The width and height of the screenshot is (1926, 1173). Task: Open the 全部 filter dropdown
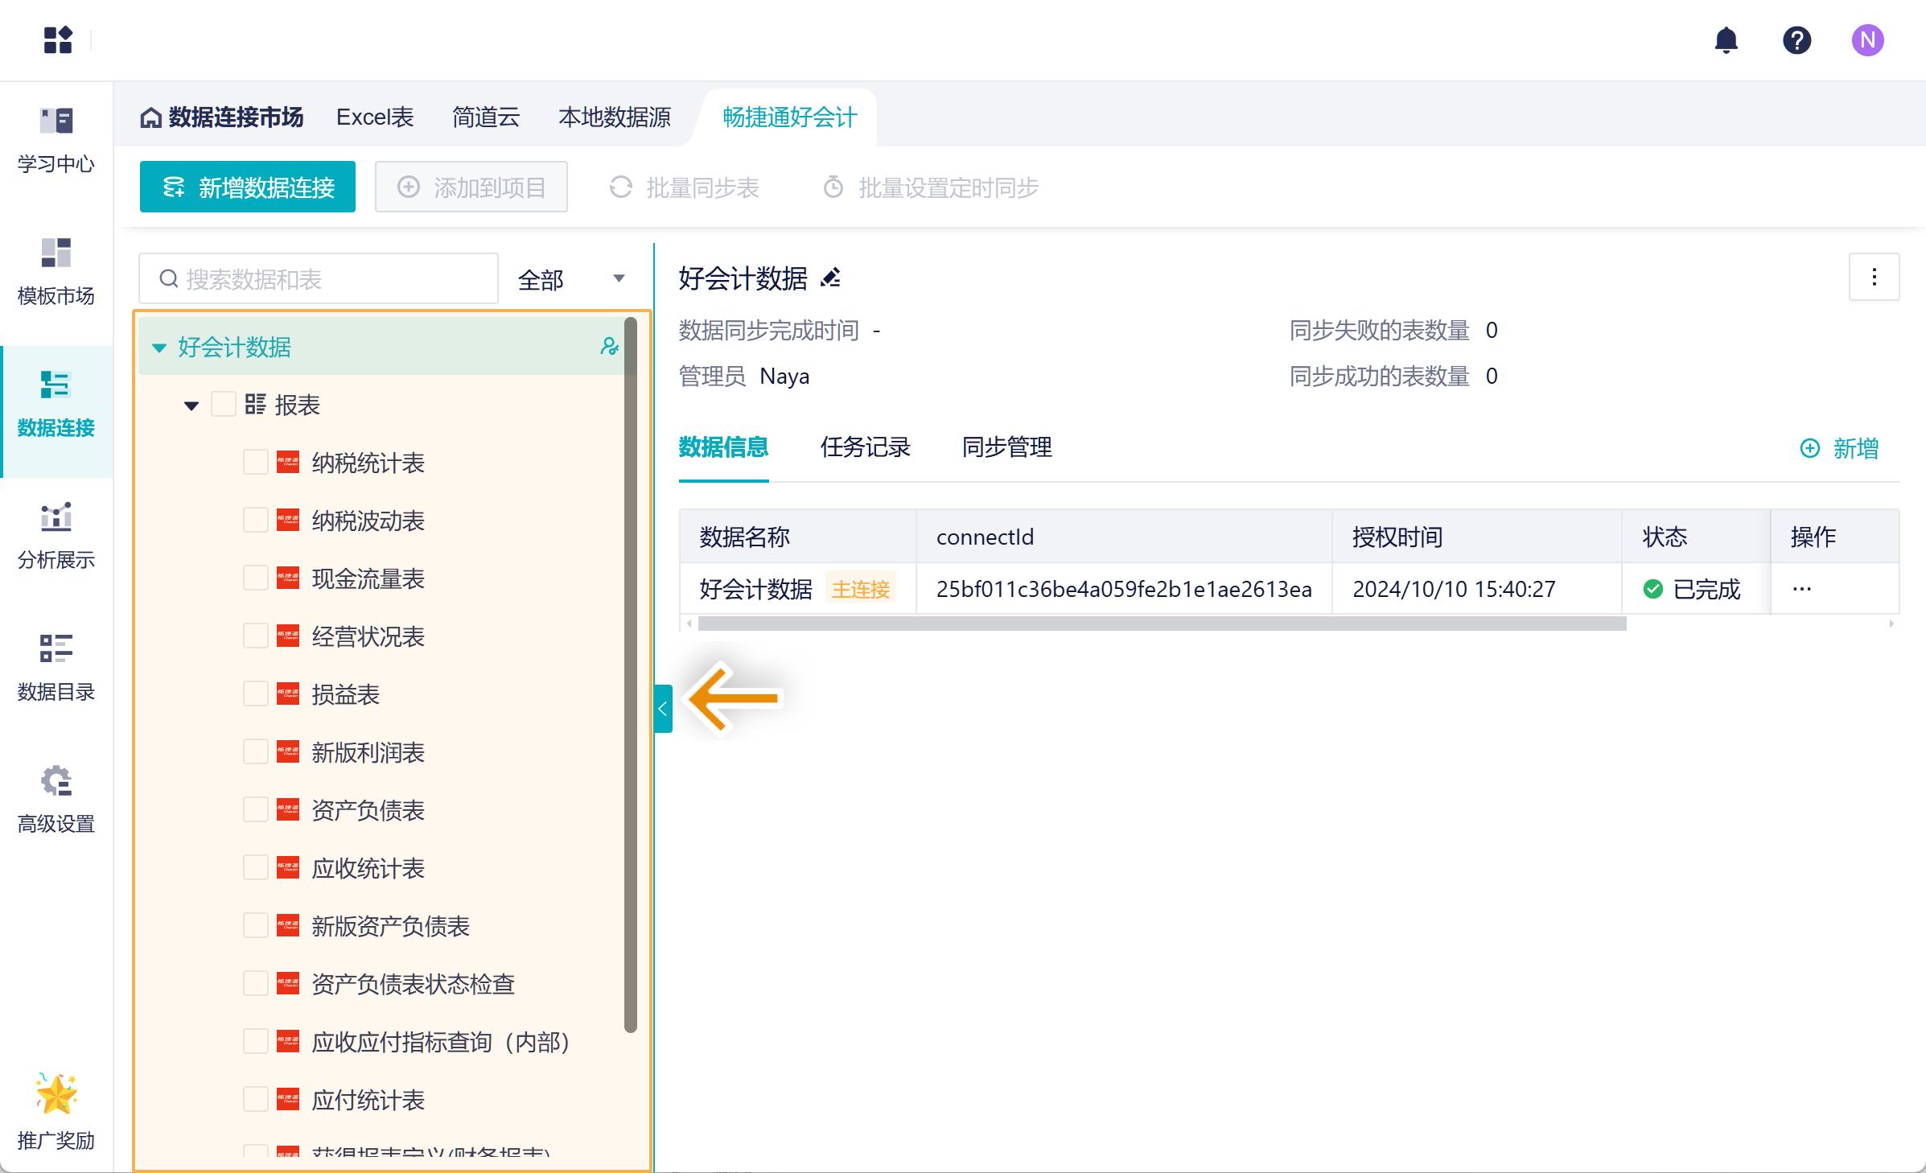tap(571, 280)
